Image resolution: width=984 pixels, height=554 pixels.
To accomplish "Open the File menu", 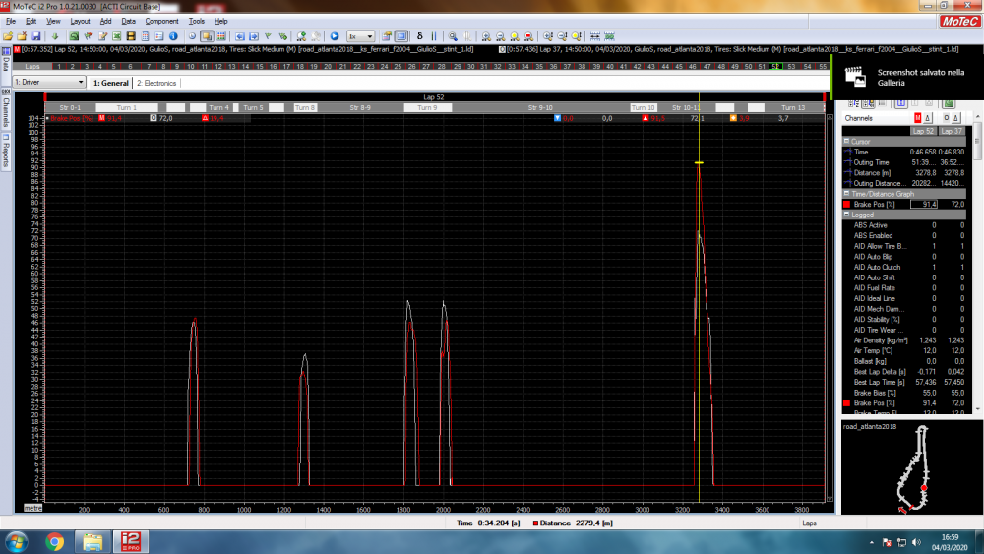I will click(11, 21).
